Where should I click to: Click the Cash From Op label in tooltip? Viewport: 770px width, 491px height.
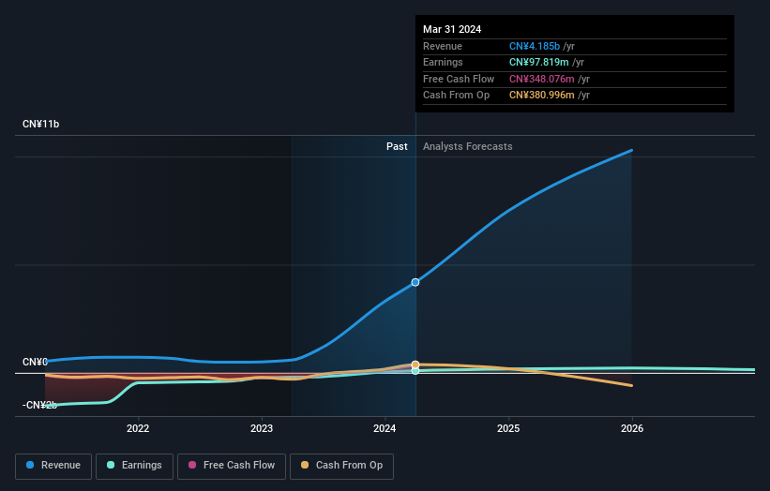(x=456, y=96)
